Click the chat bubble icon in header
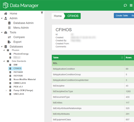This screenshot has width=134, height=122. (125, 5)
